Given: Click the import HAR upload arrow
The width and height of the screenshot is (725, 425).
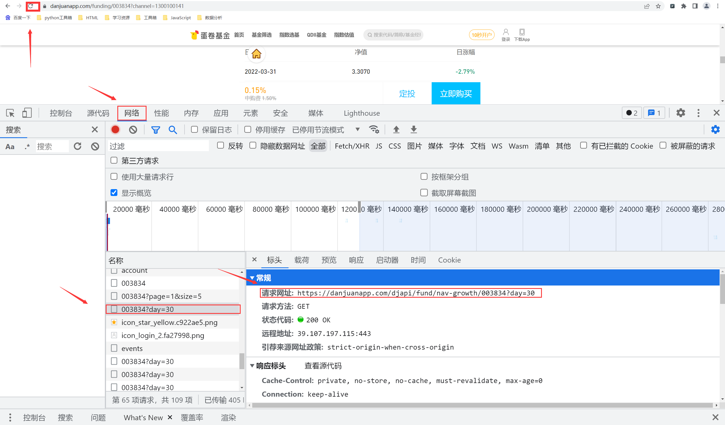Looking at the screenshot, I should (x=396, y=130).
